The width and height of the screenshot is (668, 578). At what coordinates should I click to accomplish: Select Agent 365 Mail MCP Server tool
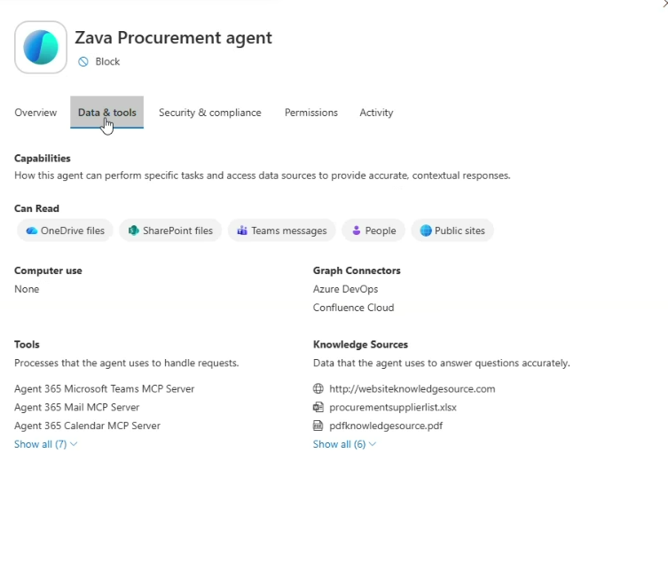tap(76, 407)
